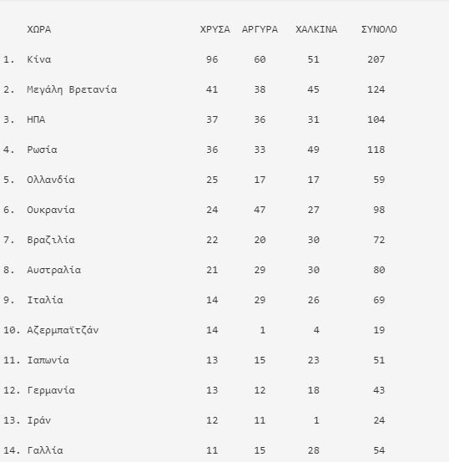Select the ΧΑΛΚΙΝΑ column header
The image size is (449, 462).
coord(316,29)
